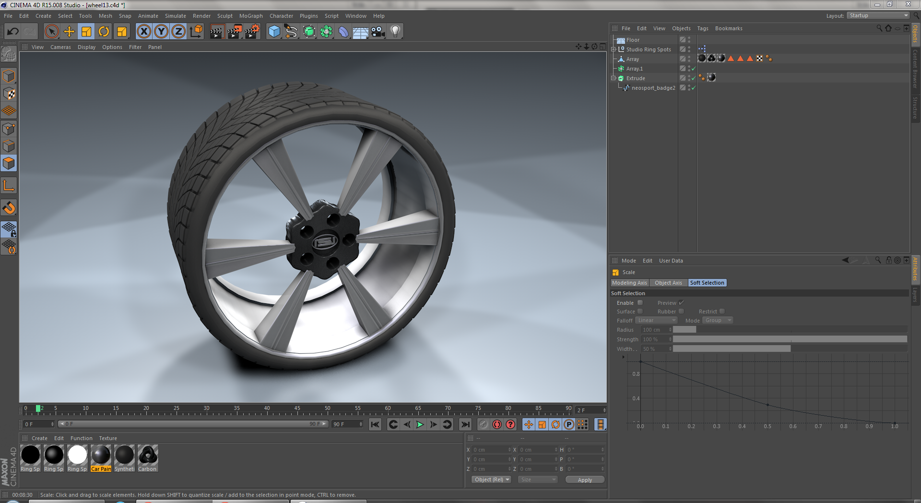Activate the Rotate tool in toolbar
The height and width of the screenshot is (503, 921).
[x=104, y=32]
